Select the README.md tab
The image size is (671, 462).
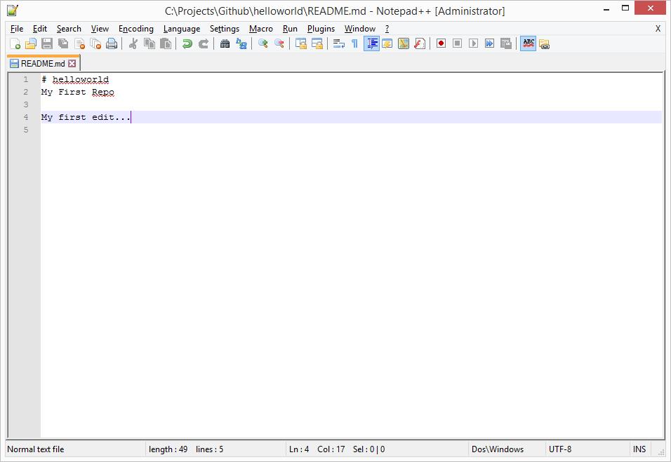tap(43, 64)
